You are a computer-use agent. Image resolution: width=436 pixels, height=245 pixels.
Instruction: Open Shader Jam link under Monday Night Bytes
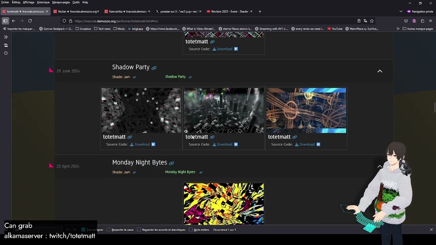click(x=121, y=172)
